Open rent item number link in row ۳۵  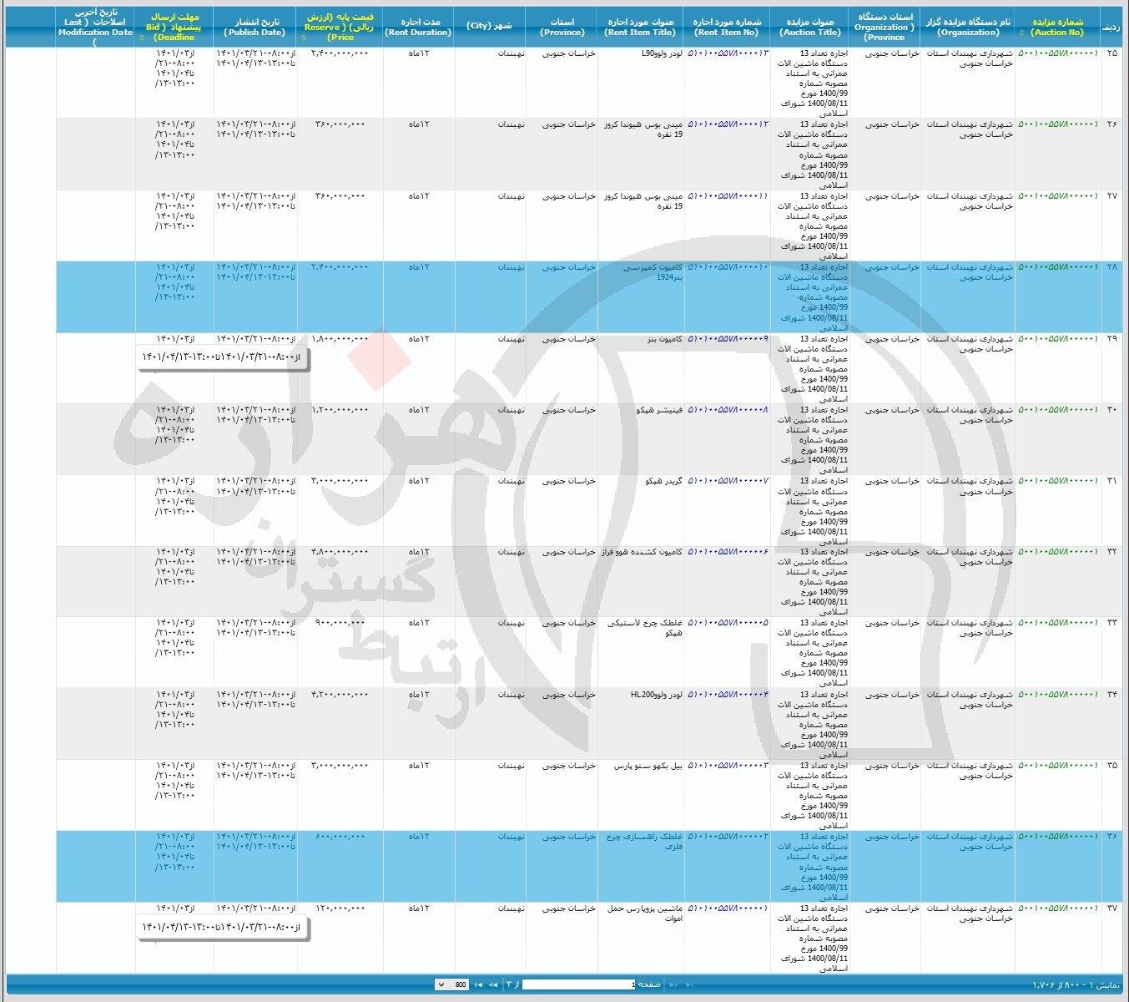tap(728, 766)
